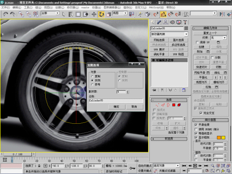
Task: Select Edge sub-object level icon
Action: 163,105
